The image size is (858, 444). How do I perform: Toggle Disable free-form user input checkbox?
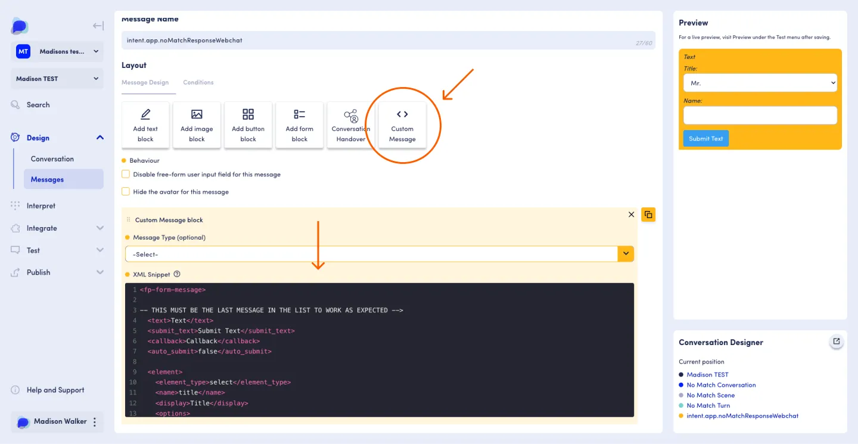coord(126,174)
